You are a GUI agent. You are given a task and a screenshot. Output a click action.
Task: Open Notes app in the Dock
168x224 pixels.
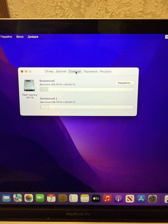85,198
